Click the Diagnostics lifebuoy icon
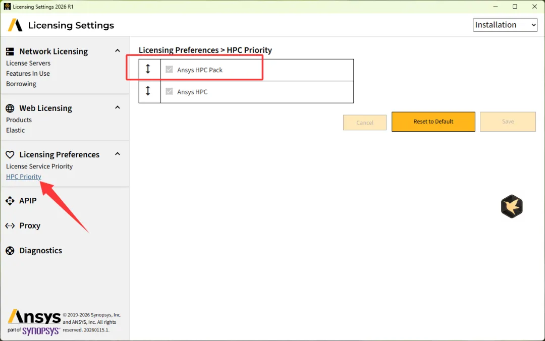545x341 pixels. pos(10,250)
